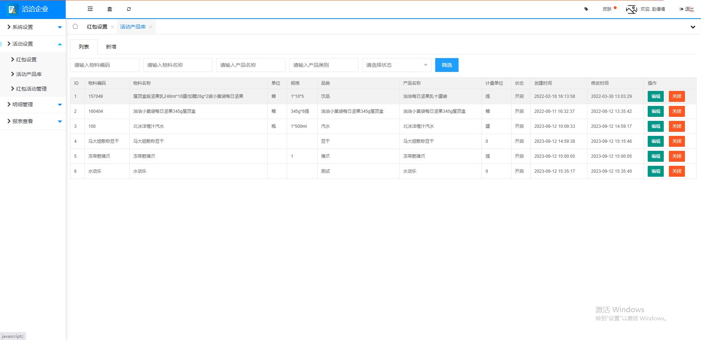
Task: Refresh the page with refresh icon
Action: click(129, 9)
